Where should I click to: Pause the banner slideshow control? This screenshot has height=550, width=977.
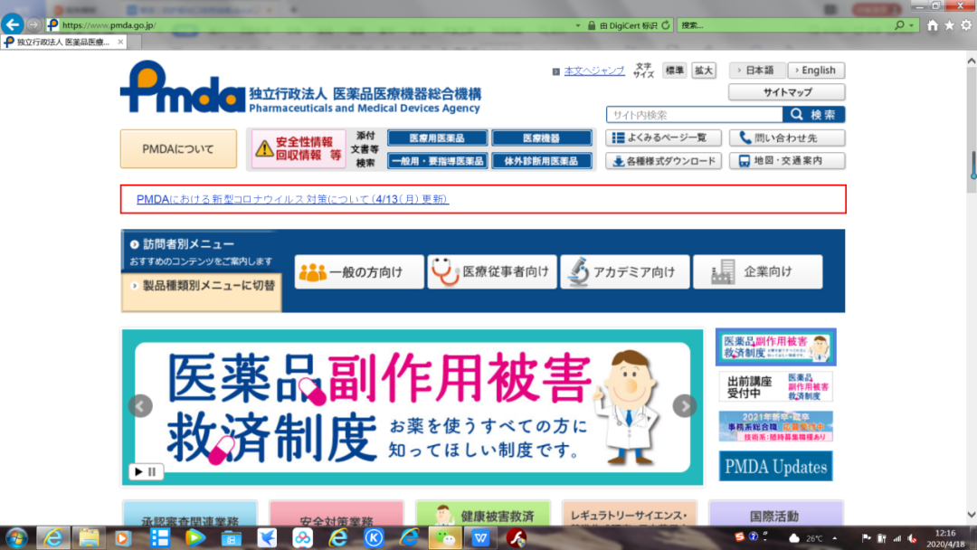click(x=149, y=471)
